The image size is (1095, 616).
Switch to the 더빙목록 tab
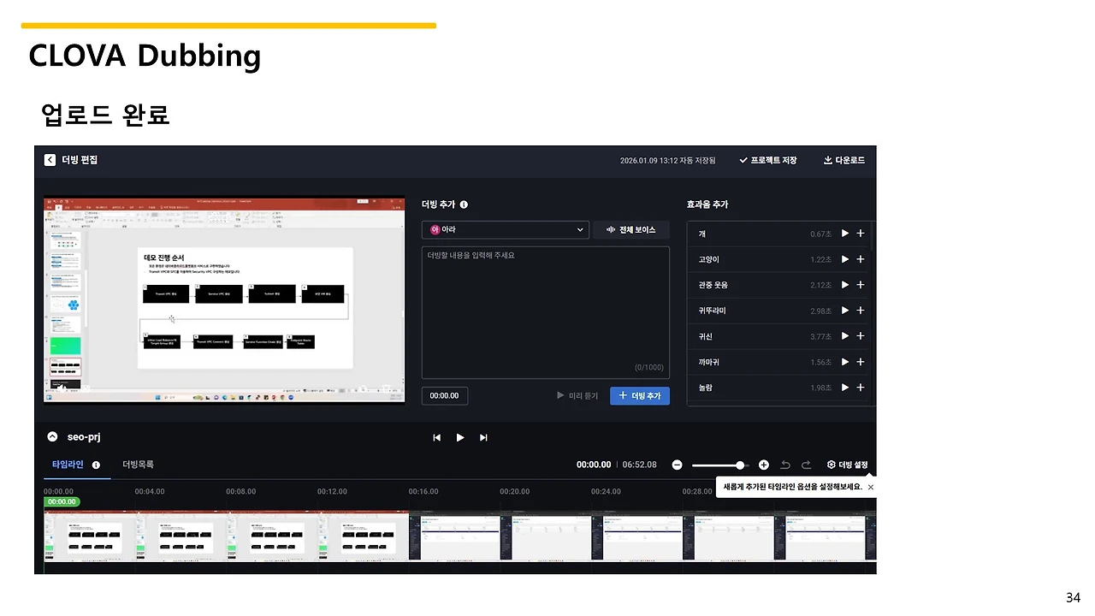138,465
